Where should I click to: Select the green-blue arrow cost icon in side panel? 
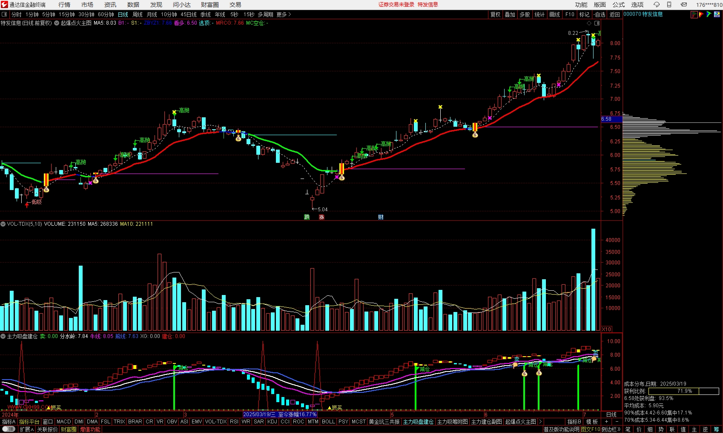709,14
